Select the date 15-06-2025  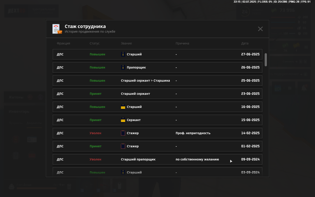(x=250, y=120)
